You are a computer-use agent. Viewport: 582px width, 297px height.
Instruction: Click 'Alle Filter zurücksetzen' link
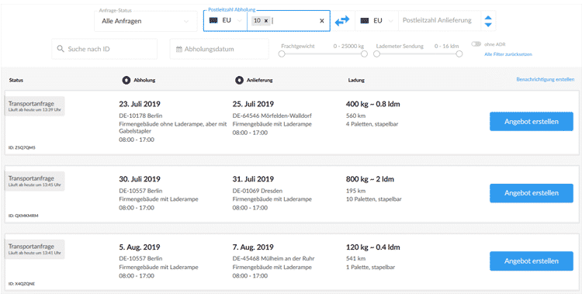[x=508, y=54]
